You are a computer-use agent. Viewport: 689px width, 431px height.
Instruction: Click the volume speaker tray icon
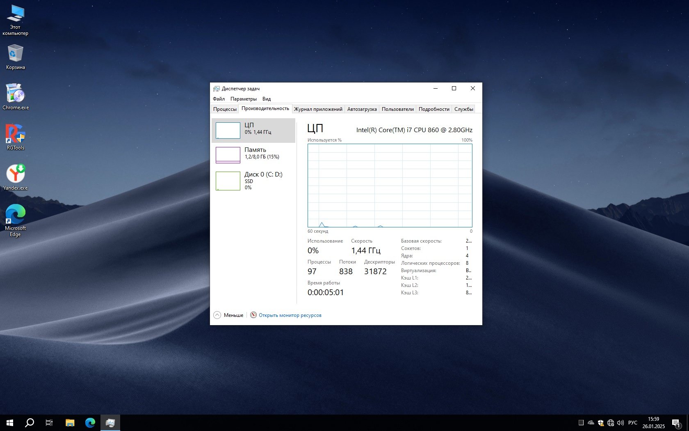[x=621, y=422]
